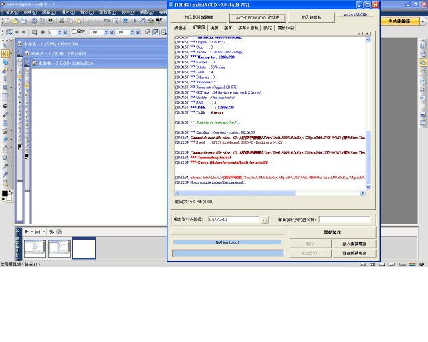This screenshot has height=342, width=428.
Task: Click the 載入編輯專案 button
Action: [354, 244]
